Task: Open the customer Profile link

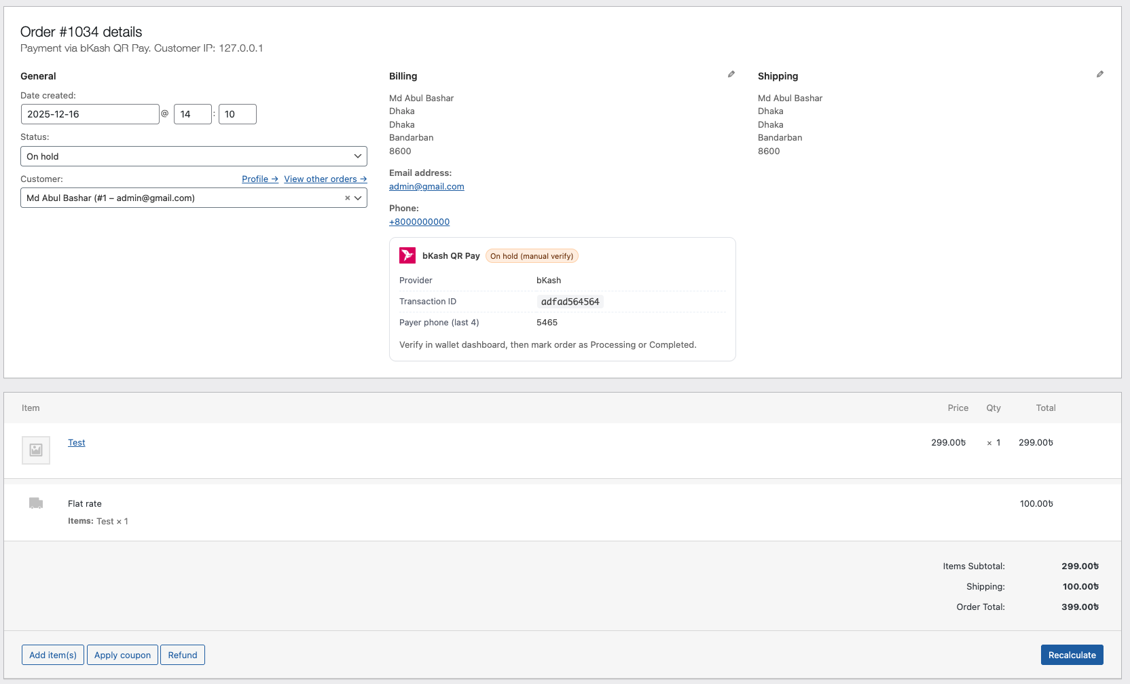Action: point(259,179)
